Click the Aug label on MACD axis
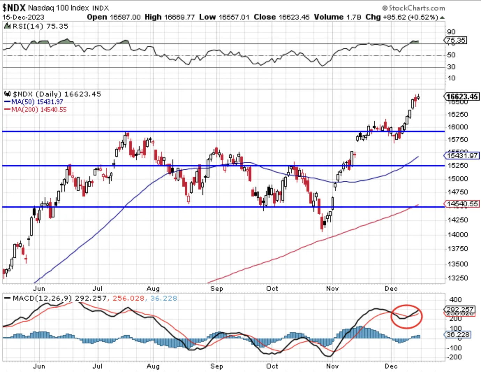Screen dimensions: 481x372 (x=153, y=366)
